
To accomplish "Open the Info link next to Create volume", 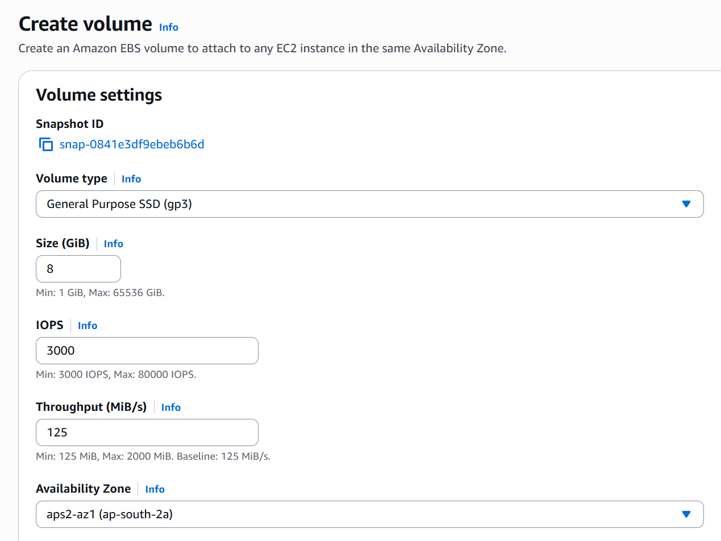I will (169, 27).
